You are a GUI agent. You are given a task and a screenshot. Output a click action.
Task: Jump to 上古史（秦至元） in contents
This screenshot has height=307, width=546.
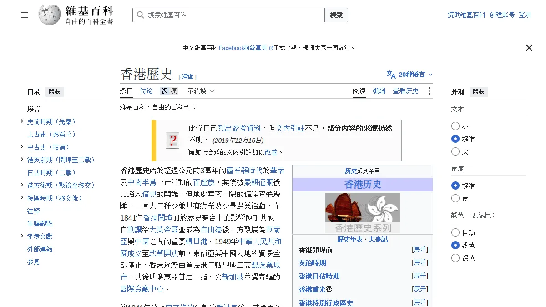pos(52,135)
